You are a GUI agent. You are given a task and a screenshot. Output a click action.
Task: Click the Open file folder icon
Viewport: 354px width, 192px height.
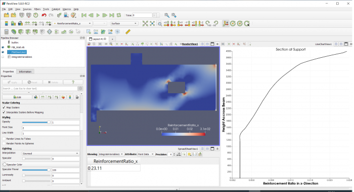pyautogui.click(x=6, y=15)
